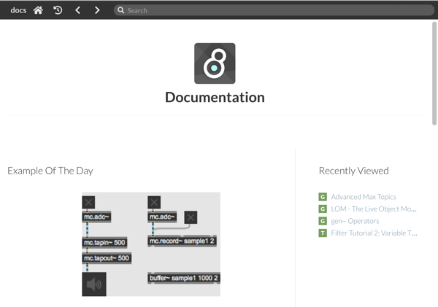Open the browsing history icon
The width and height of the screenshot is (438, 307).
pos(58,10)
